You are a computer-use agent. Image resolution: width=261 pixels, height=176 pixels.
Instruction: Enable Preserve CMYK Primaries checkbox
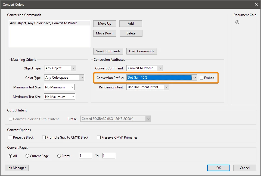pos(99,137)
